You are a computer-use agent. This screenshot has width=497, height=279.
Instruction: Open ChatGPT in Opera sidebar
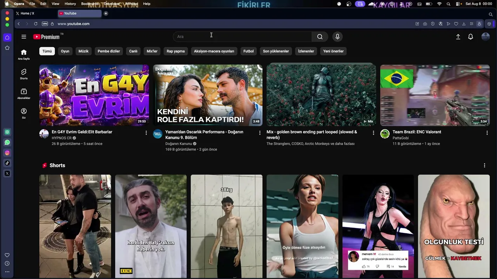point(7,132)
